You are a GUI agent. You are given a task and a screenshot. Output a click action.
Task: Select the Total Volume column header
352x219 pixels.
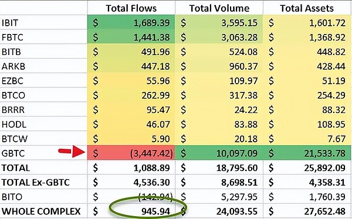[x=219, y=9]
